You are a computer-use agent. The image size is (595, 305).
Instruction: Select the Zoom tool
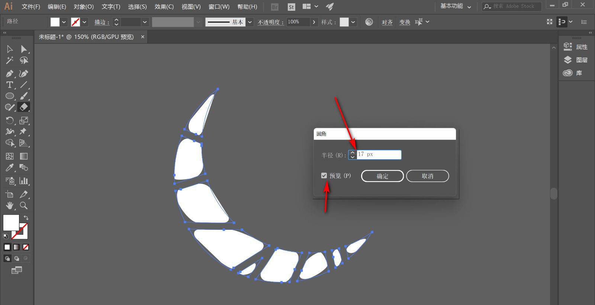point(24,205)
